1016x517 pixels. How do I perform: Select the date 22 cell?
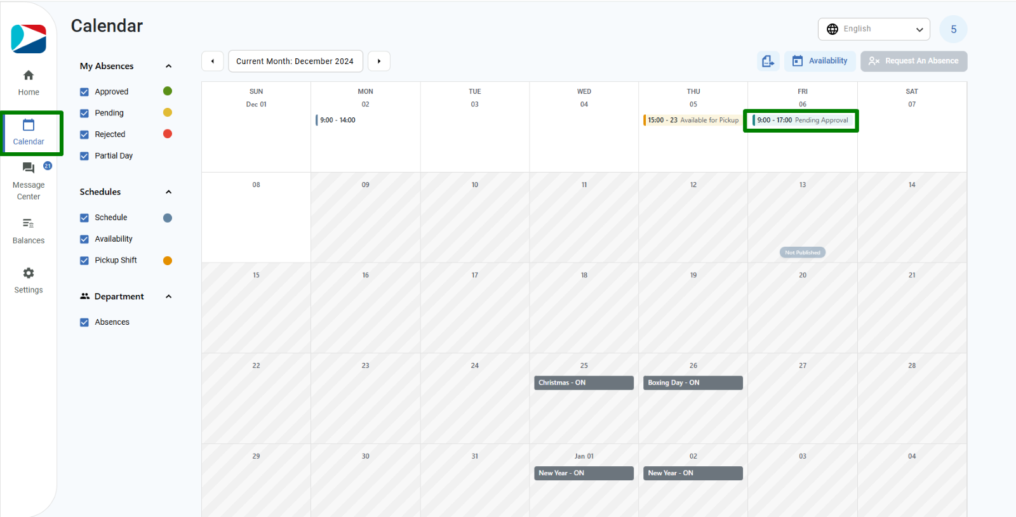click(257, 398)
